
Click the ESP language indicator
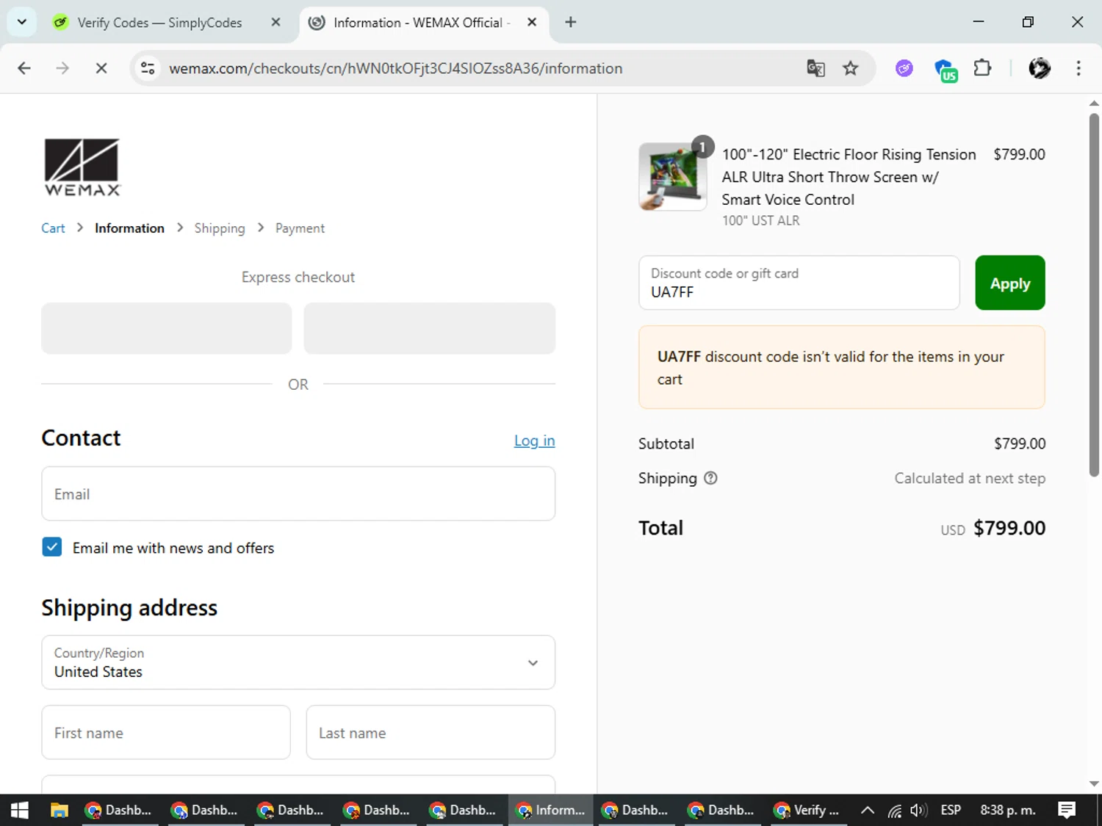[x=951, y=810]
